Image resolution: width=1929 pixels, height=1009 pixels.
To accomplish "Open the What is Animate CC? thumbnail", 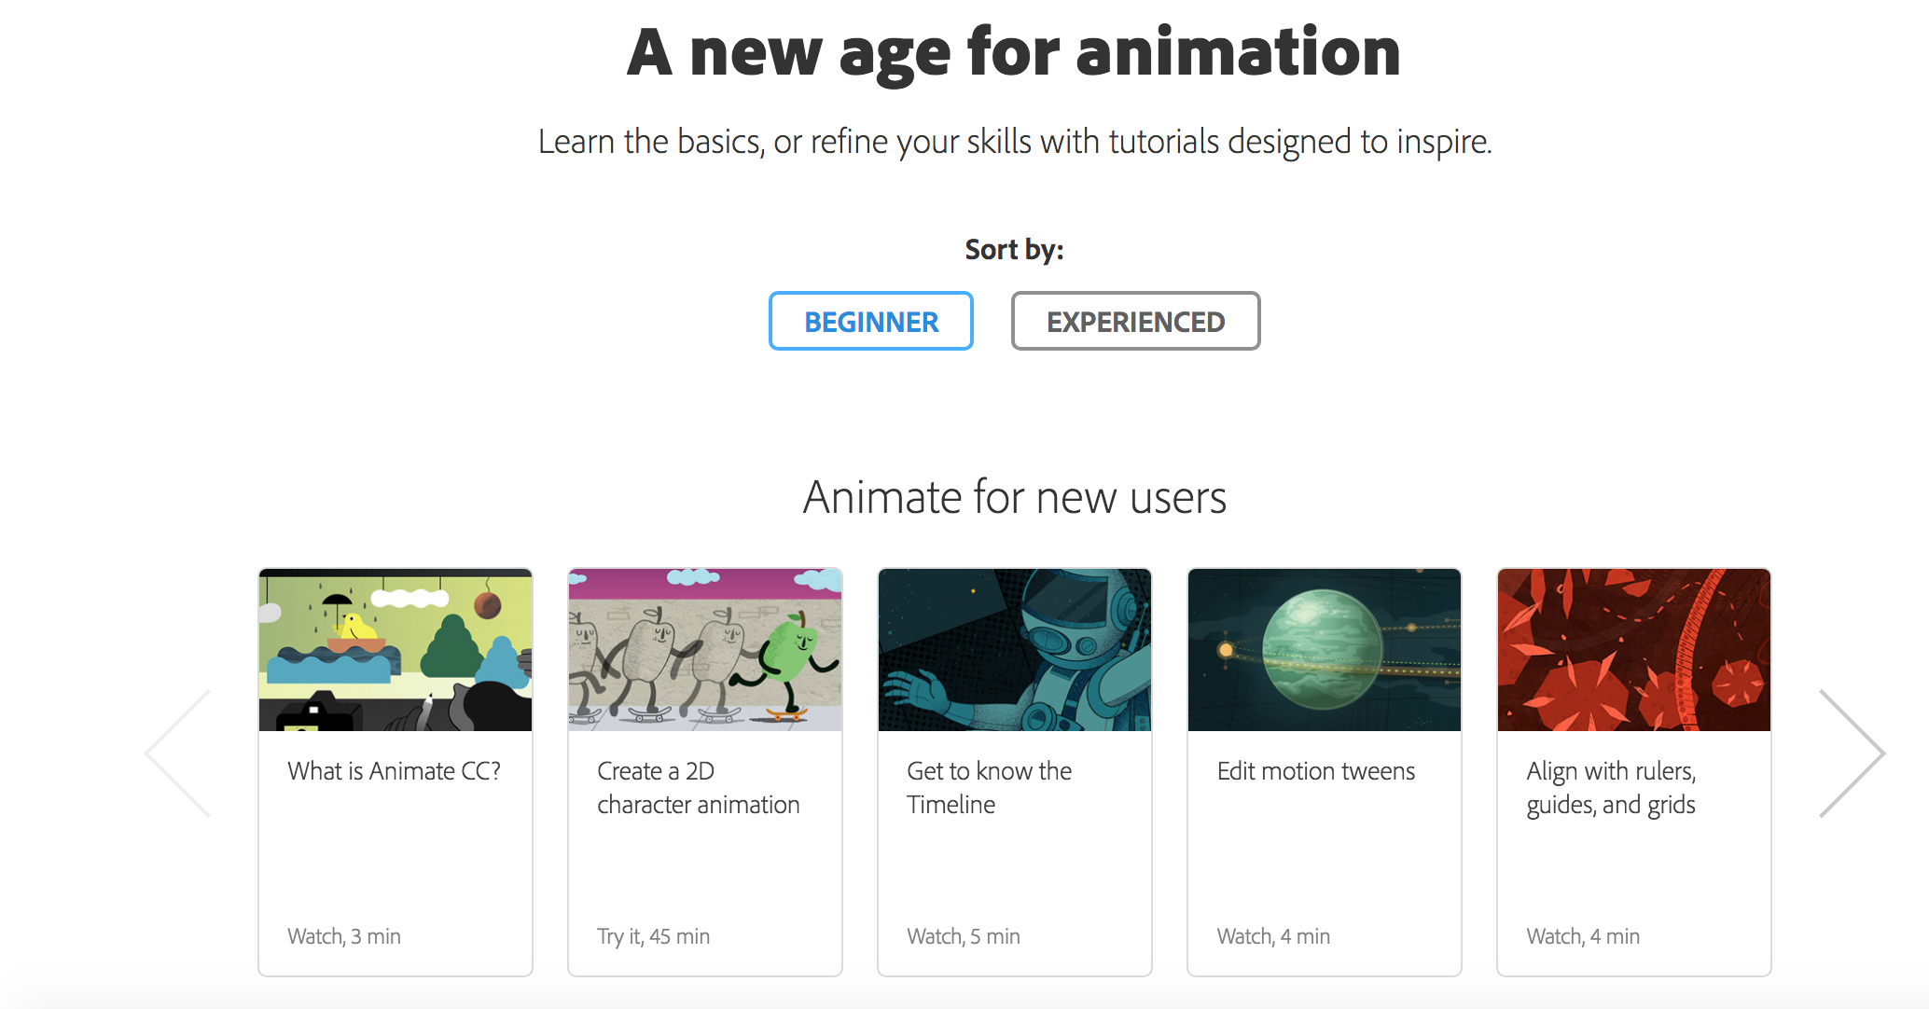I will click(x=396, y=650).
